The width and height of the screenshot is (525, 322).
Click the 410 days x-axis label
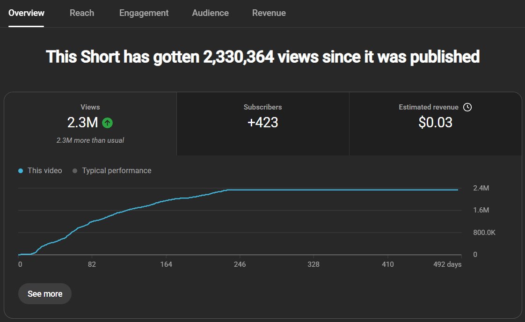(x=388, y=264)
